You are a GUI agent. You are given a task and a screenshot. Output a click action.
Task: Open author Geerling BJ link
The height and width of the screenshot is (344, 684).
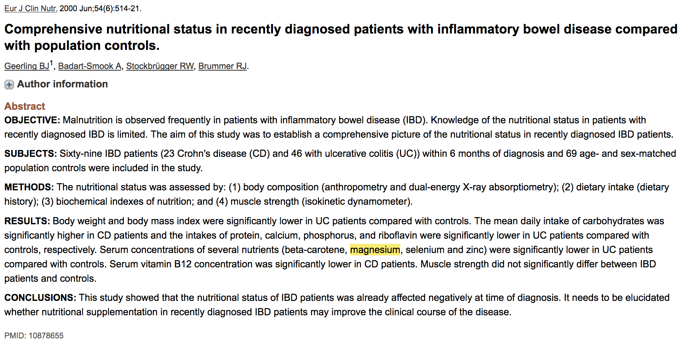pos(27,66)
